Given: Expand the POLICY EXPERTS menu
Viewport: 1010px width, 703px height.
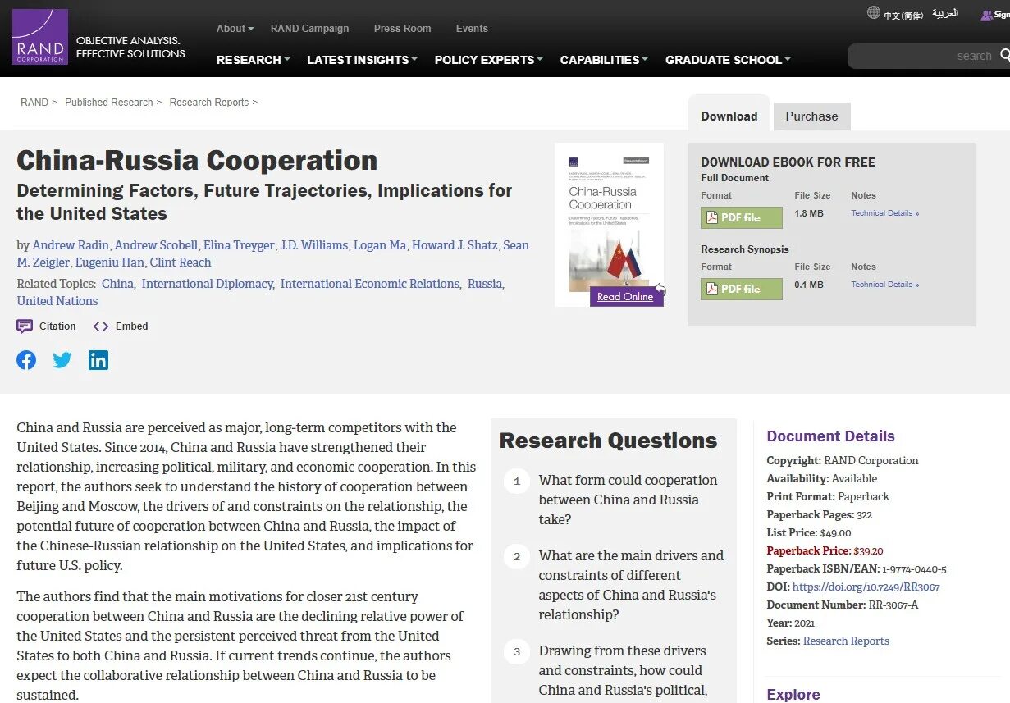Looking at the screenshot, I should [488, 60].
